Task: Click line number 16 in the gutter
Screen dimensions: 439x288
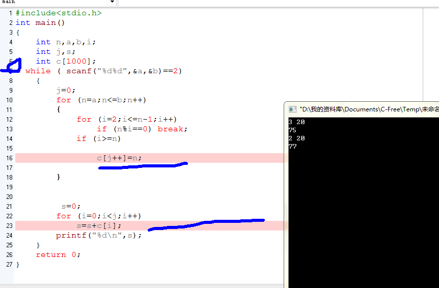Action: [x=10, y=158]
